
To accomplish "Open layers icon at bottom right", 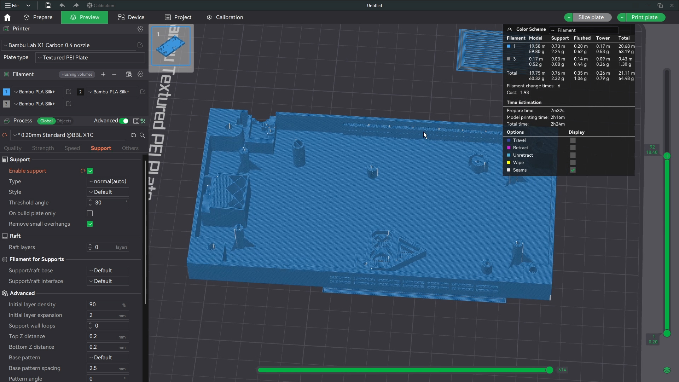I will (667, 370).
